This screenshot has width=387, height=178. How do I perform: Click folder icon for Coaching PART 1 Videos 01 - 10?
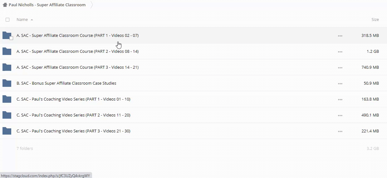[7, 99]
